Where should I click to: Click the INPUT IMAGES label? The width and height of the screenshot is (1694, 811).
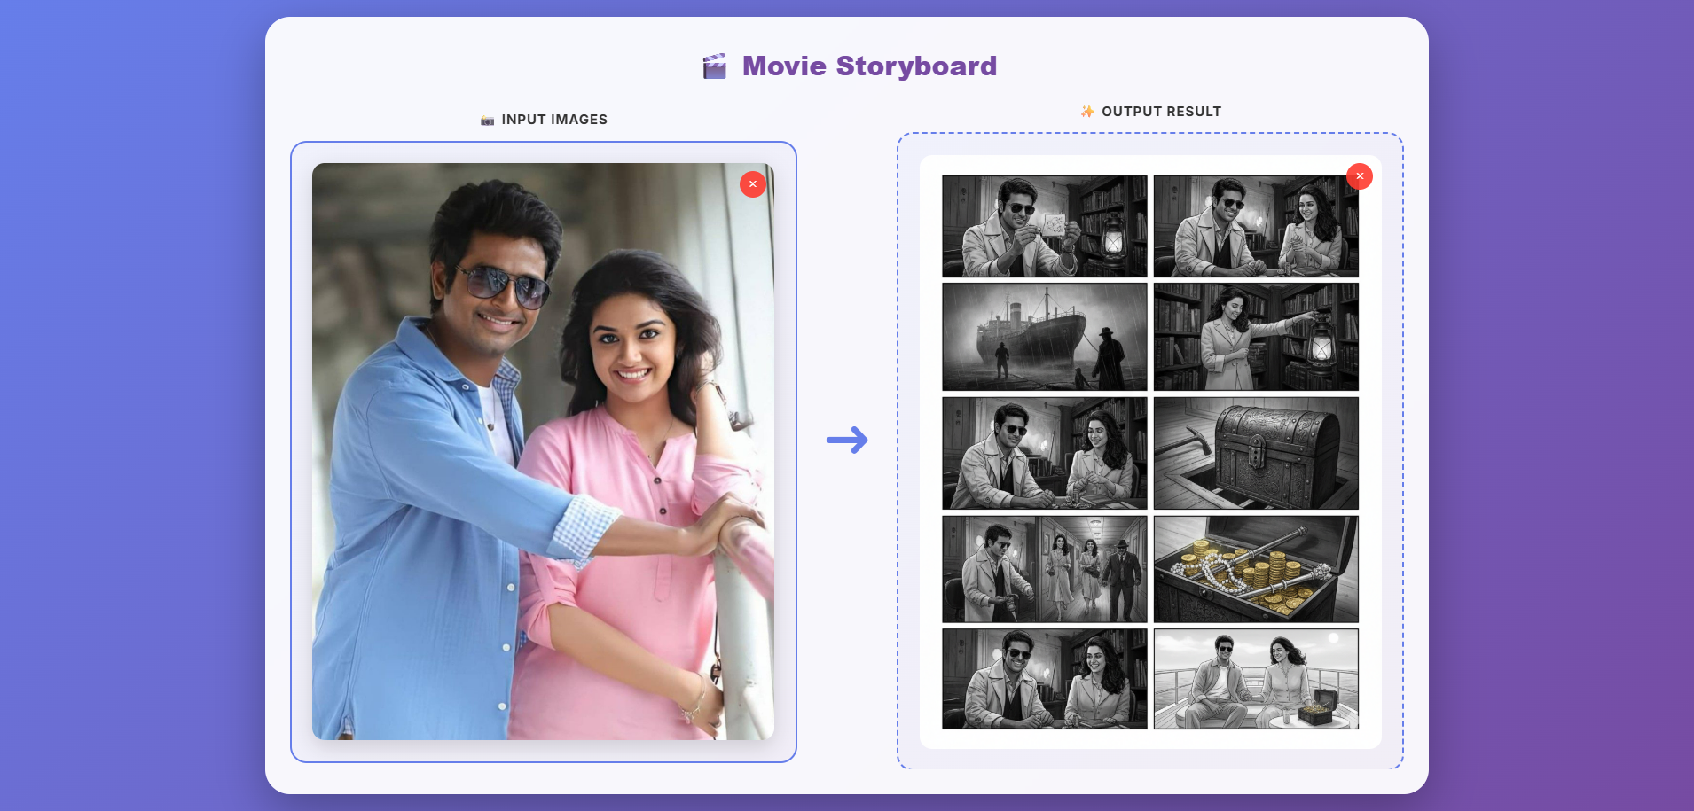[x=554, y=120]
